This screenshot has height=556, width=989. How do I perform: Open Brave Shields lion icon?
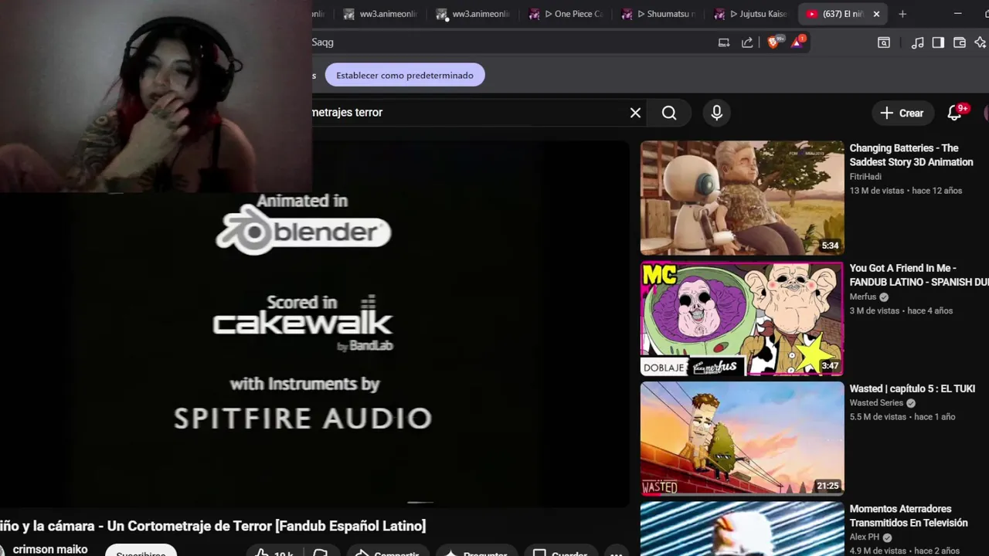click(x=774, y=42)
